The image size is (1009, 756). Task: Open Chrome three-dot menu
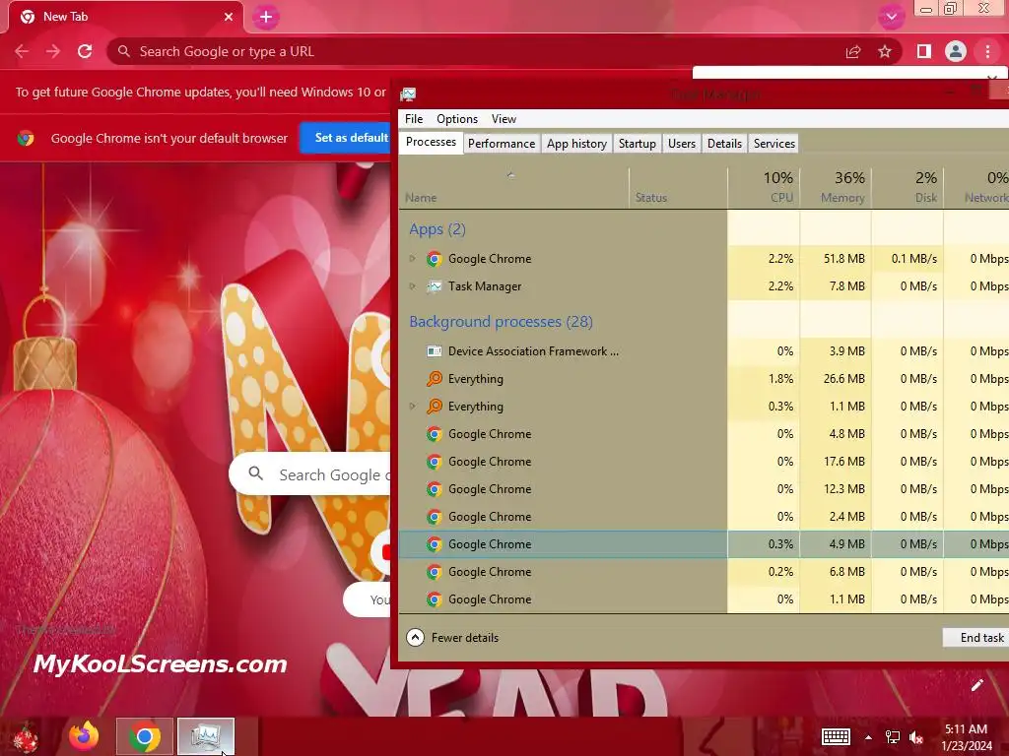(x=987, y=51)
